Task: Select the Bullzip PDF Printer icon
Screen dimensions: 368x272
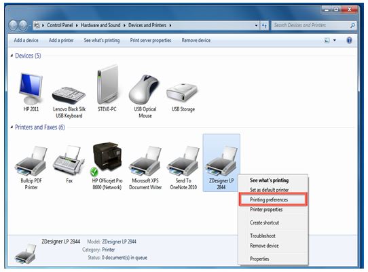Action: pos(31,161)
